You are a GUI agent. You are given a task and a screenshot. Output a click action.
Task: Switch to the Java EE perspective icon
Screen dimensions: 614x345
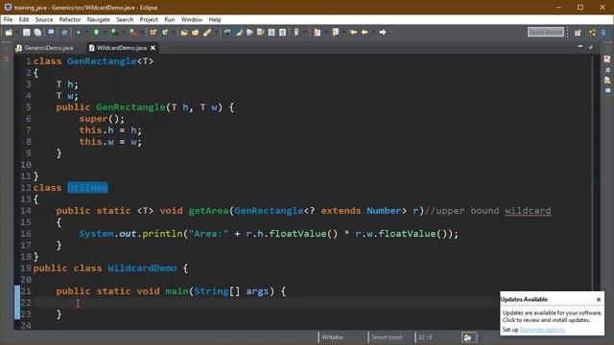click(593, 33)
